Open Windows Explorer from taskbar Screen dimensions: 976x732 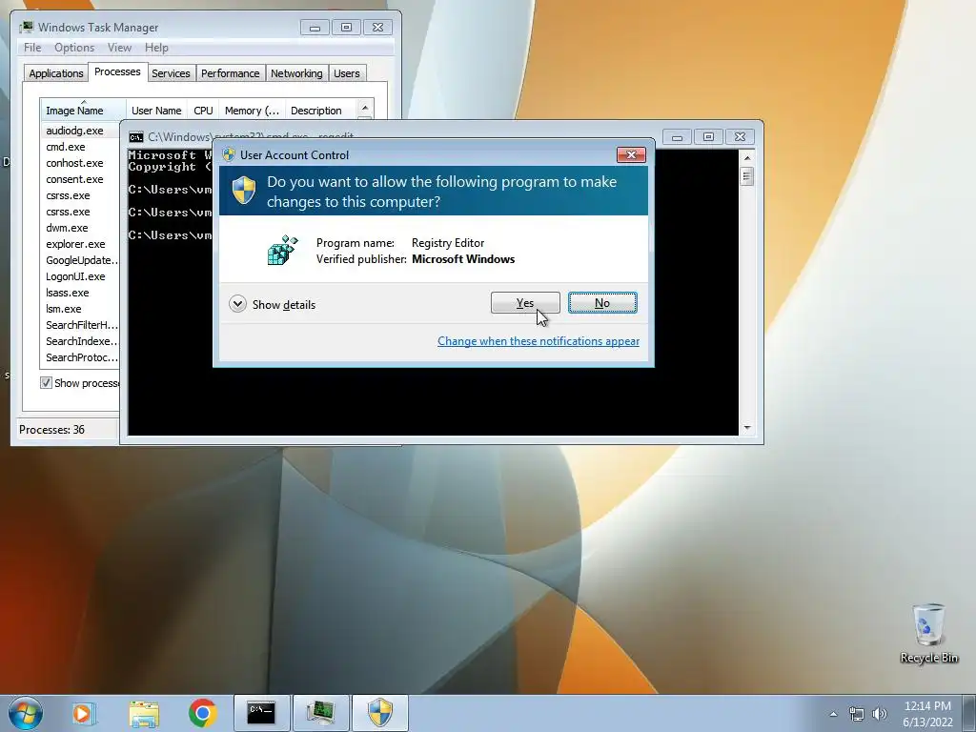[144, 713]
